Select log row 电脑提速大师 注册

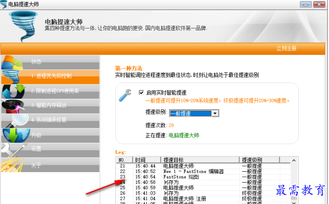[203, 199]
